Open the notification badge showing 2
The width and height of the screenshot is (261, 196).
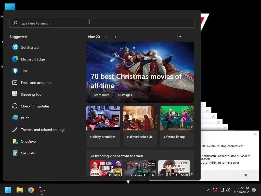(254, 190)
